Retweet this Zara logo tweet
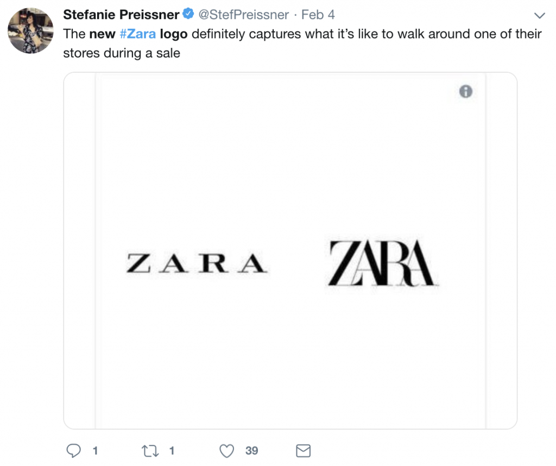This screenshot has width=556, height=466. [x=148, y=451]
